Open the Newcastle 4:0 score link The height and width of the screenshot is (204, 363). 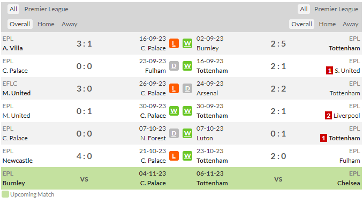pos(84,156)
